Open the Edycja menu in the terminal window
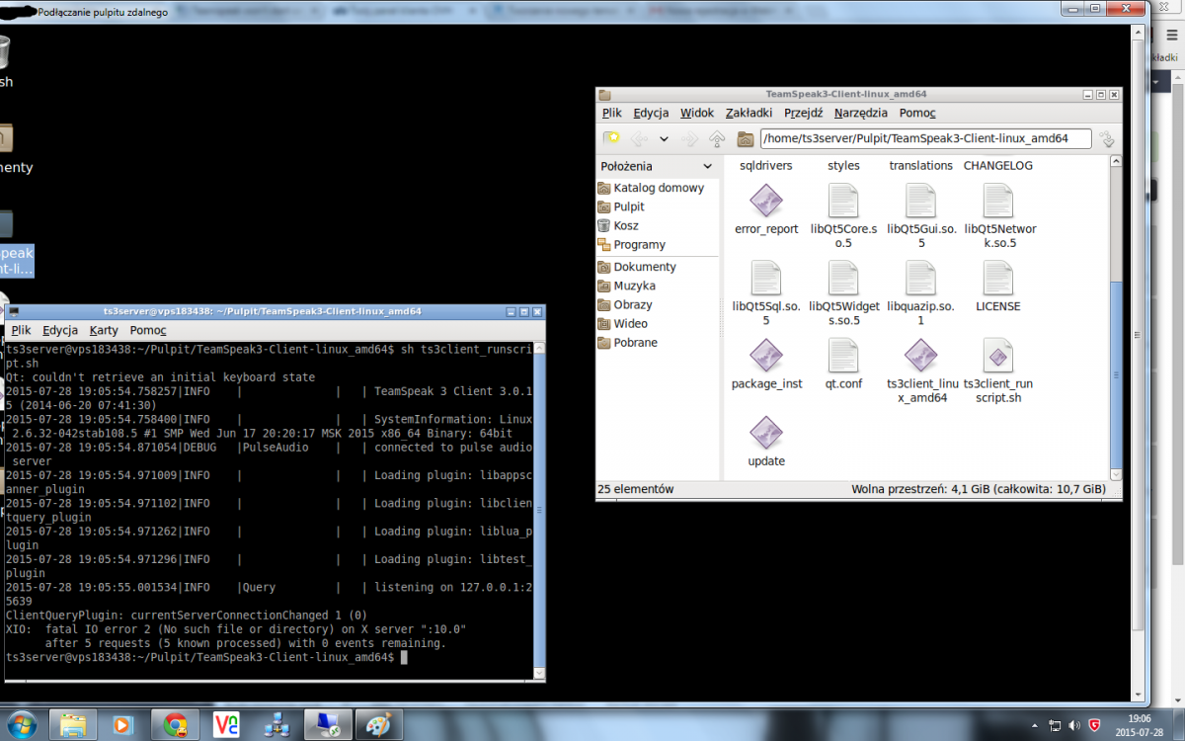Image resolution: width=1185 pixels, height=741 pixels. click(60, 330)
